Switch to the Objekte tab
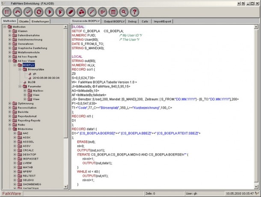Image resolution: width=261 pixels, height=197 pixels. click(24, 21)
